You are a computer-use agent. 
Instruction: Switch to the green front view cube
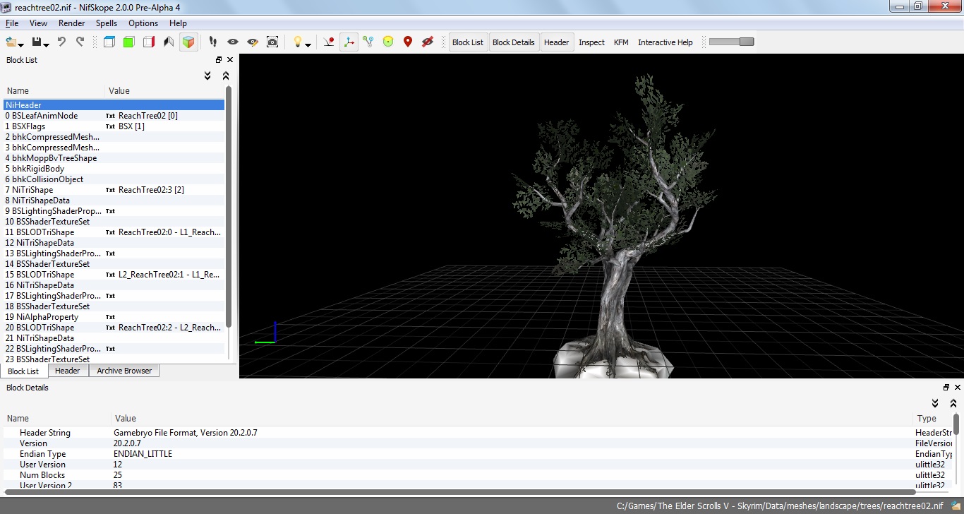[128, 42]
